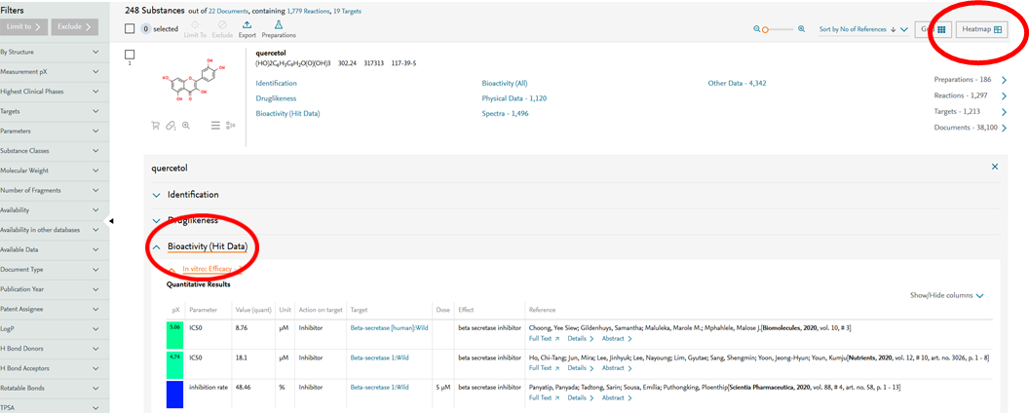Click the zoom in magnifier icon
Screen dimensions: 1029x413
[801, 29]
